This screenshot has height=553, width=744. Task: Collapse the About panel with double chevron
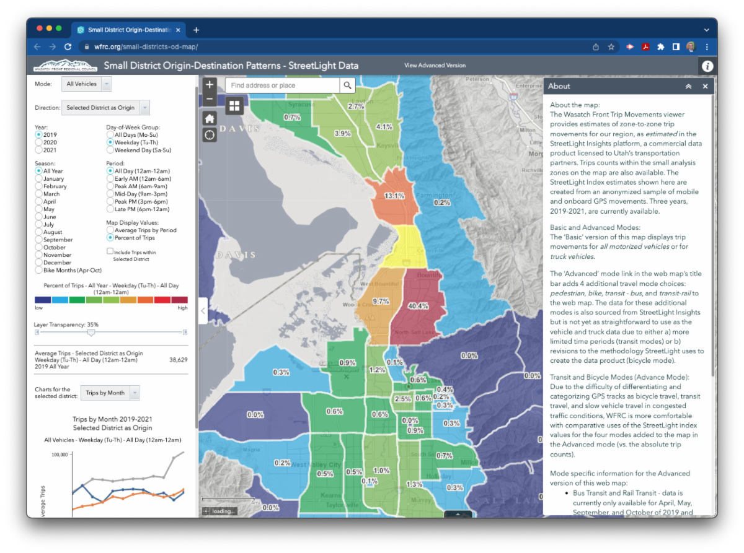click(688, 86)
